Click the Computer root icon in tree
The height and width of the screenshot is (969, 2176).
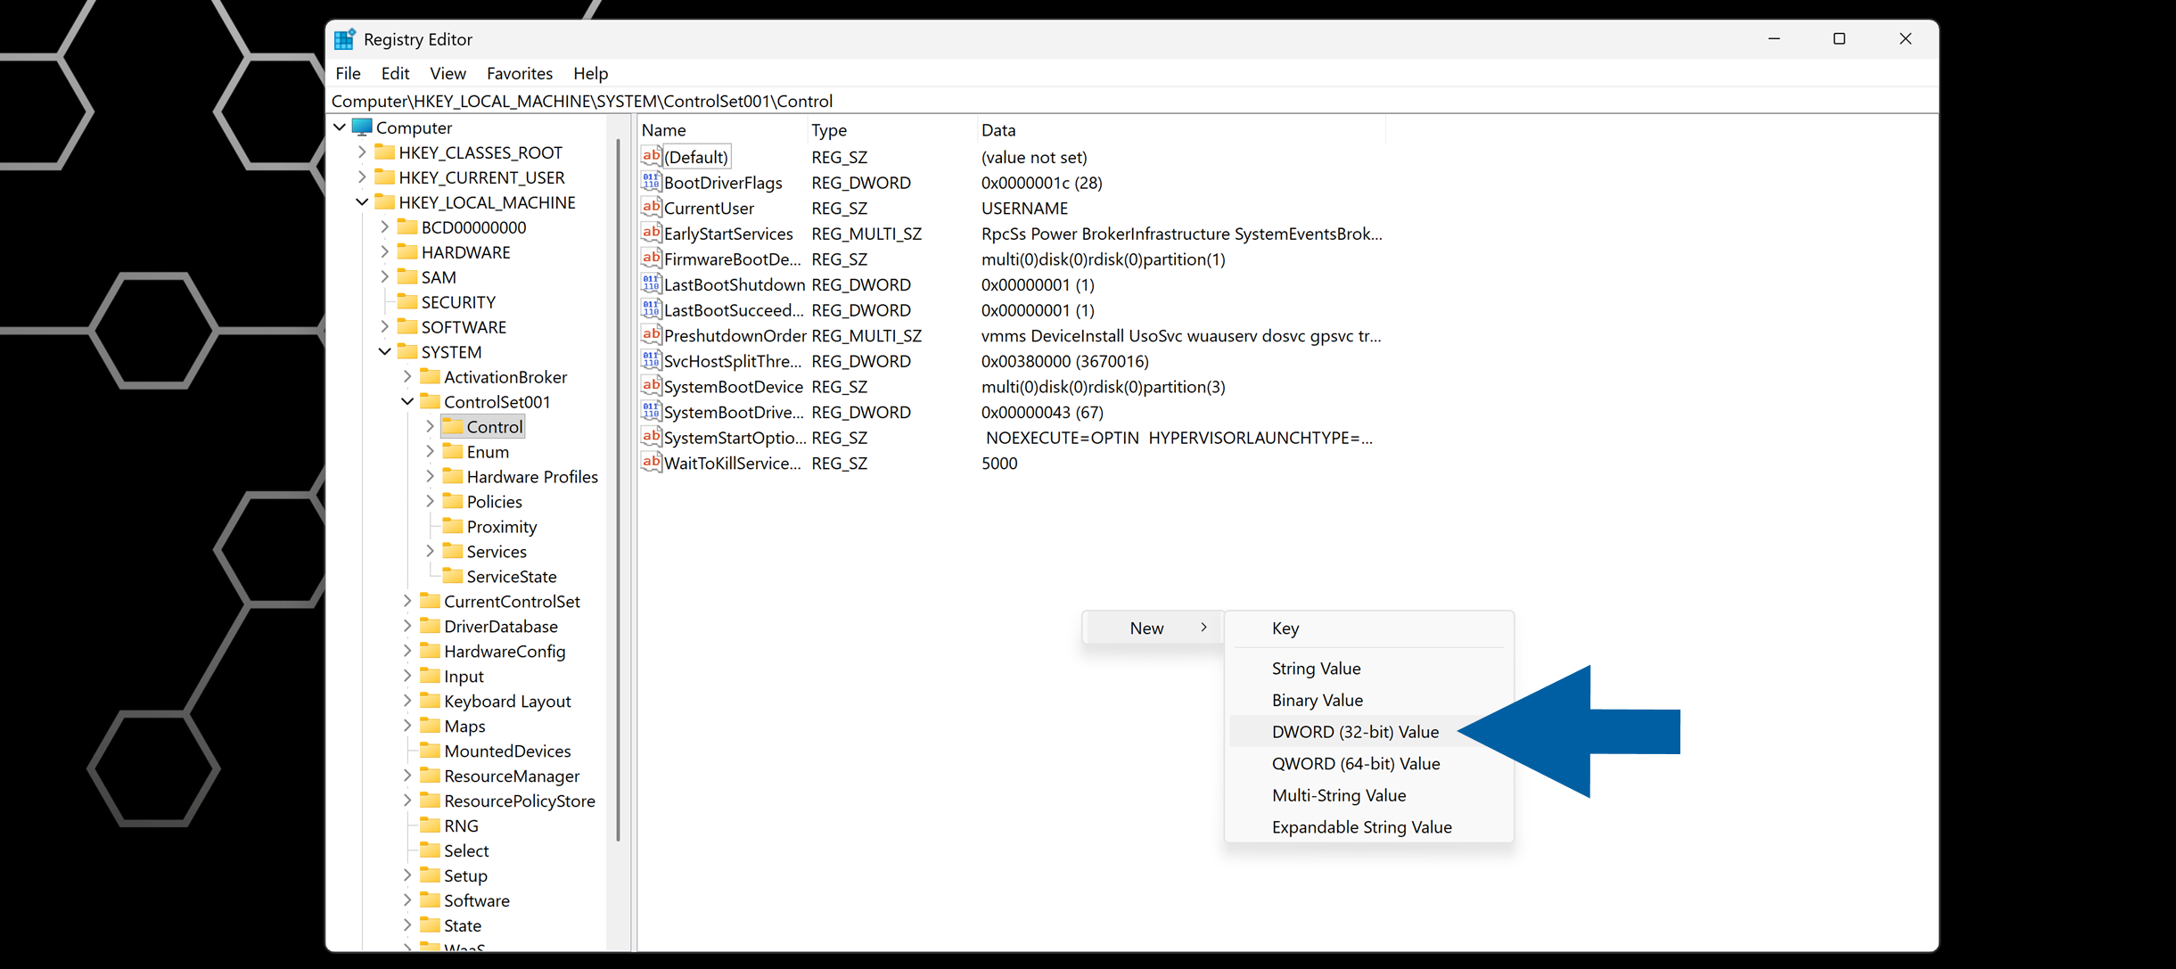(362, 127)
